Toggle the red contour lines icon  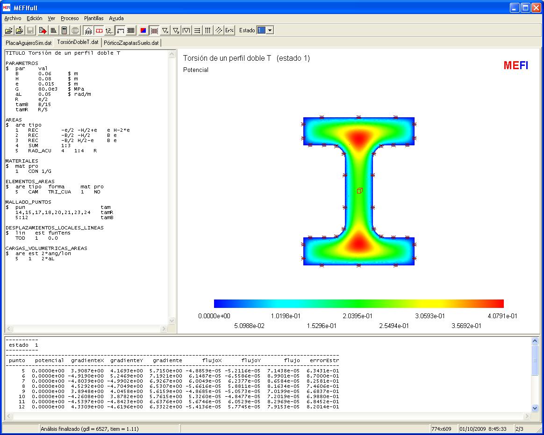154,30
